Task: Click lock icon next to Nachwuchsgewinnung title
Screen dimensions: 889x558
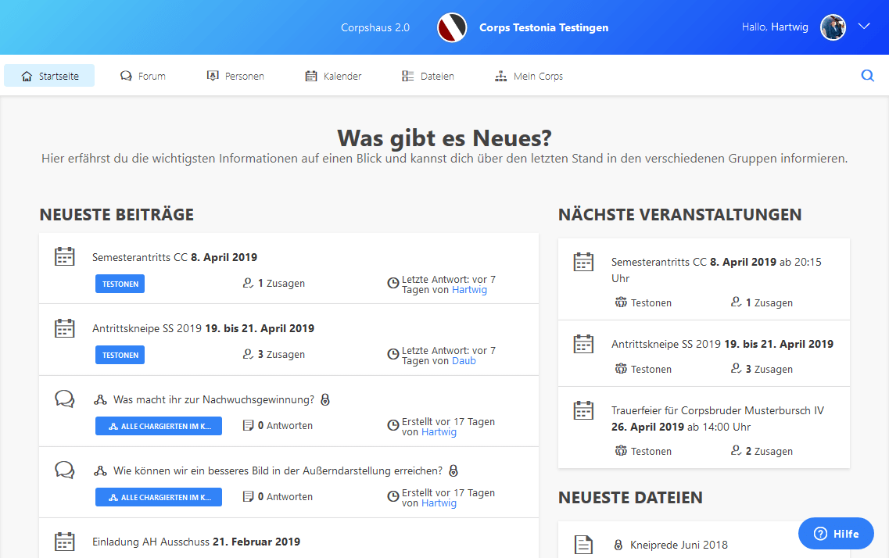Action: click(x=325, y=400)
